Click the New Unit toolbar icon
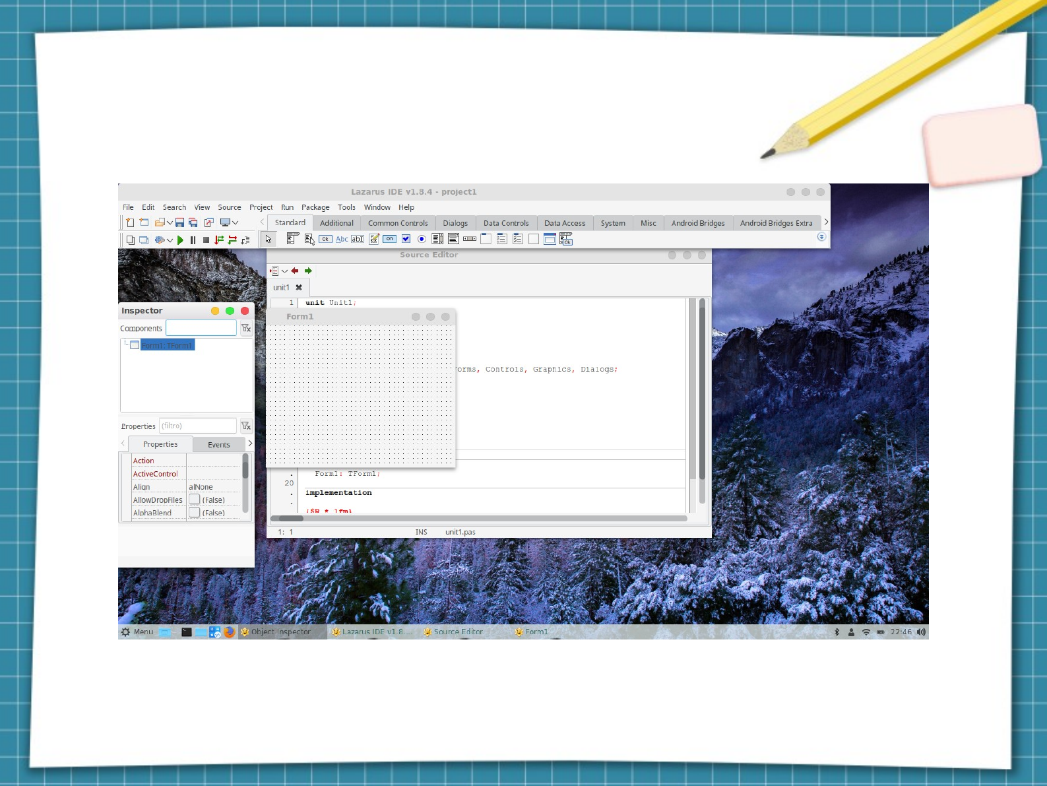 [x=131, y=222]
